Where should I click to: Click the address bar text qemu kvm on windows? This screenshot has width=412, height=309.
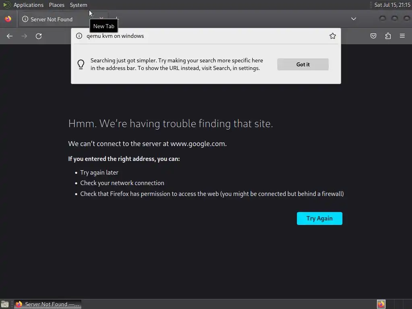[x=115, y=36]
